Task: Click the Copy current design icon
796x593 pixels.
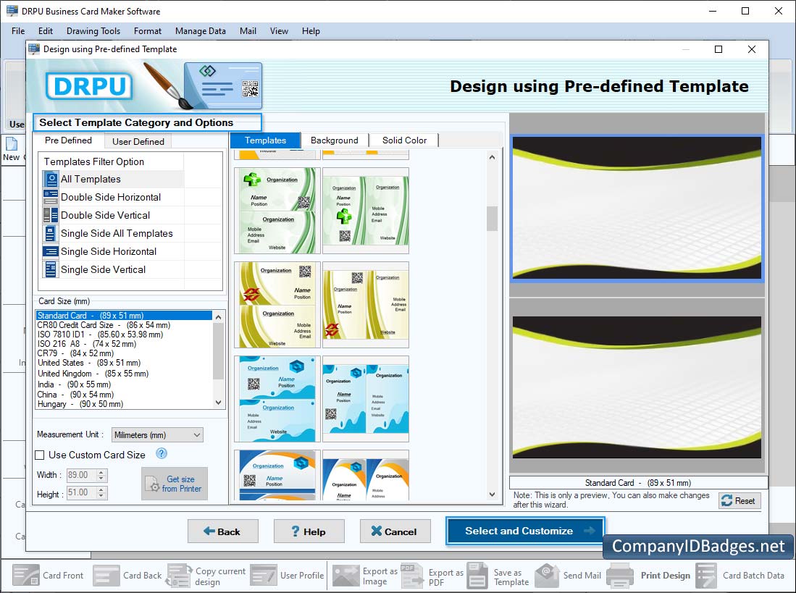Action: (179, 575)
